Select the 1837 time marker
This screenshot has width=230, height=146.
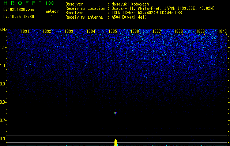(157, 32)
